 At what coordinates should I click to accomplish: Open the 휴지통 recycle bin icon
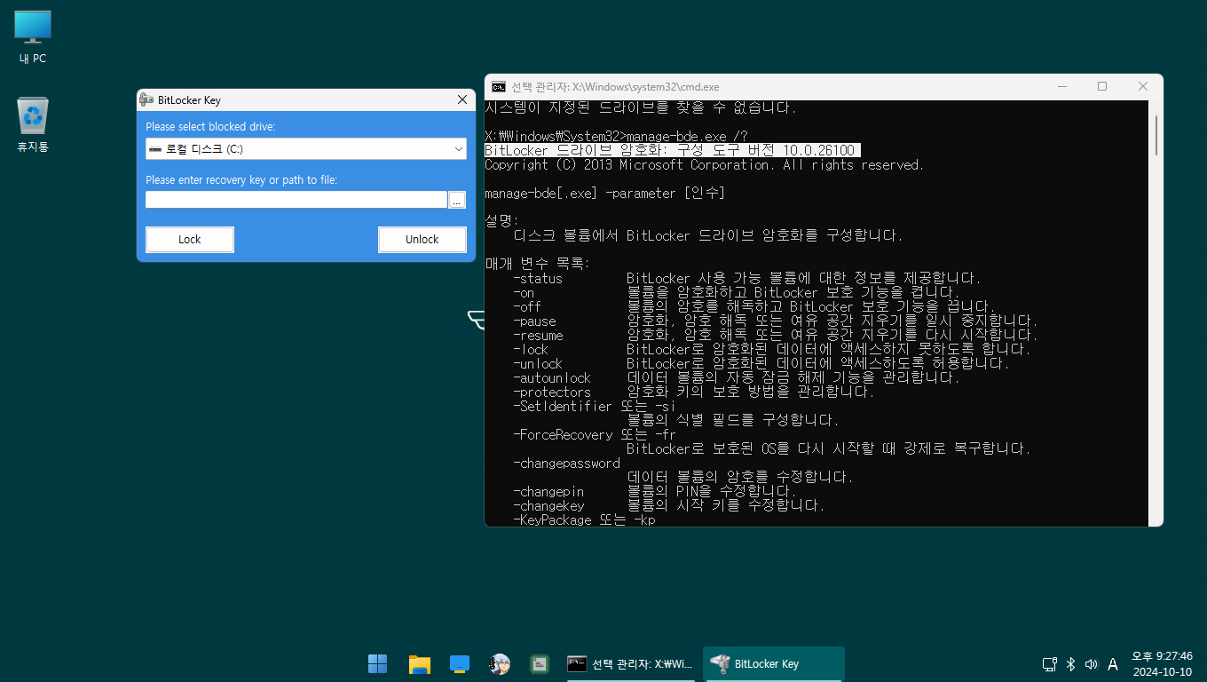coord(33,125)
